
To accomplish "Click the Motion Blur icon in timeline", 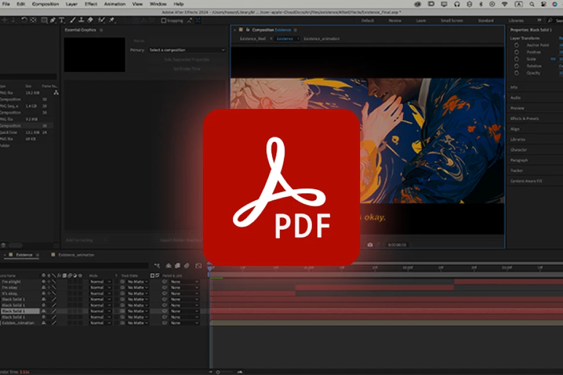I will tap(186, 265).
